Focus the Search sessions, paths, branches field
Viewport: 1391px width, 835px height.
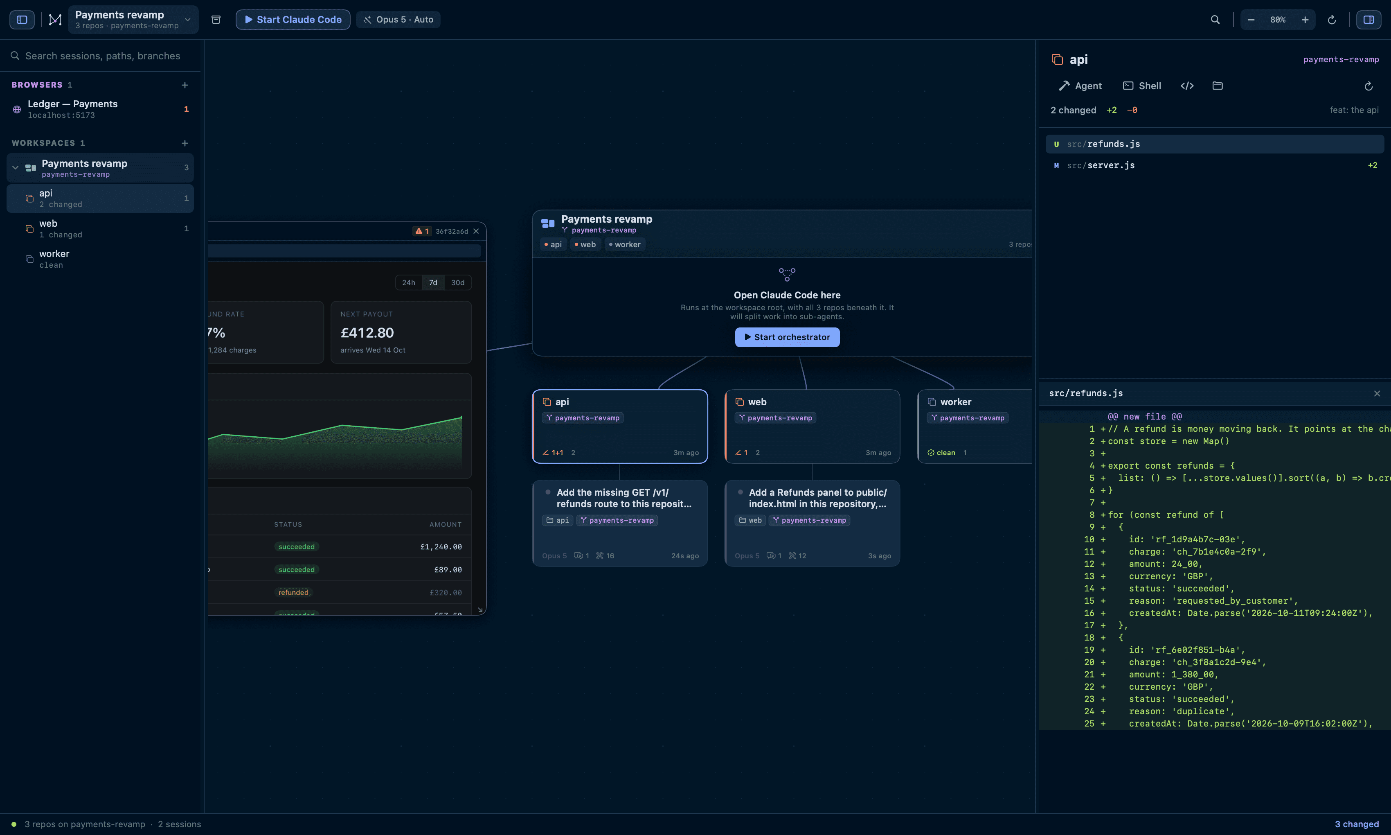101,56
